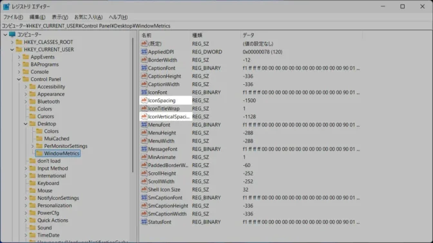Click the string icon of MinAnimate
Viewport: 433px width, 243px height.
144,157
